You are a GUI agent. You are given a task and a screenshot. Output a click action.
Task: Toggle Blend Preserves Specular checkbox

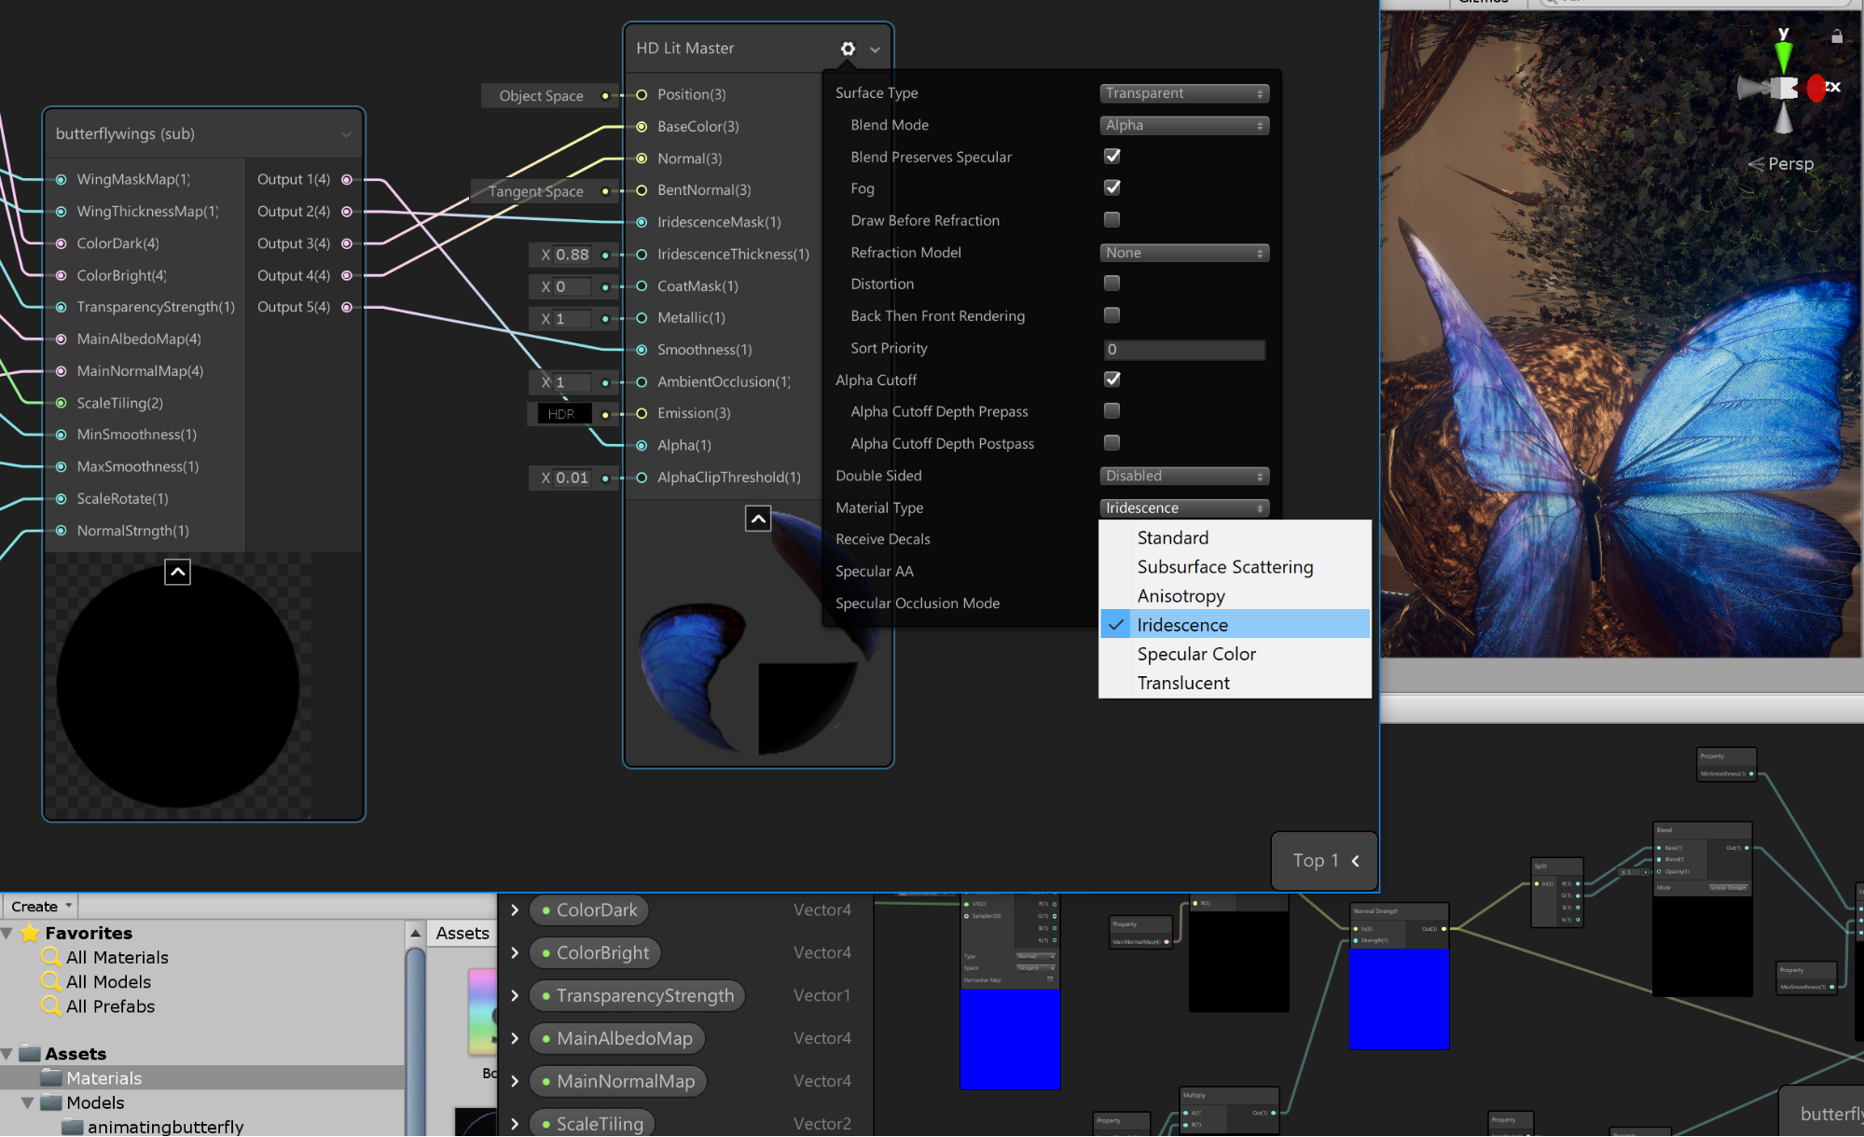(1111, 156)
